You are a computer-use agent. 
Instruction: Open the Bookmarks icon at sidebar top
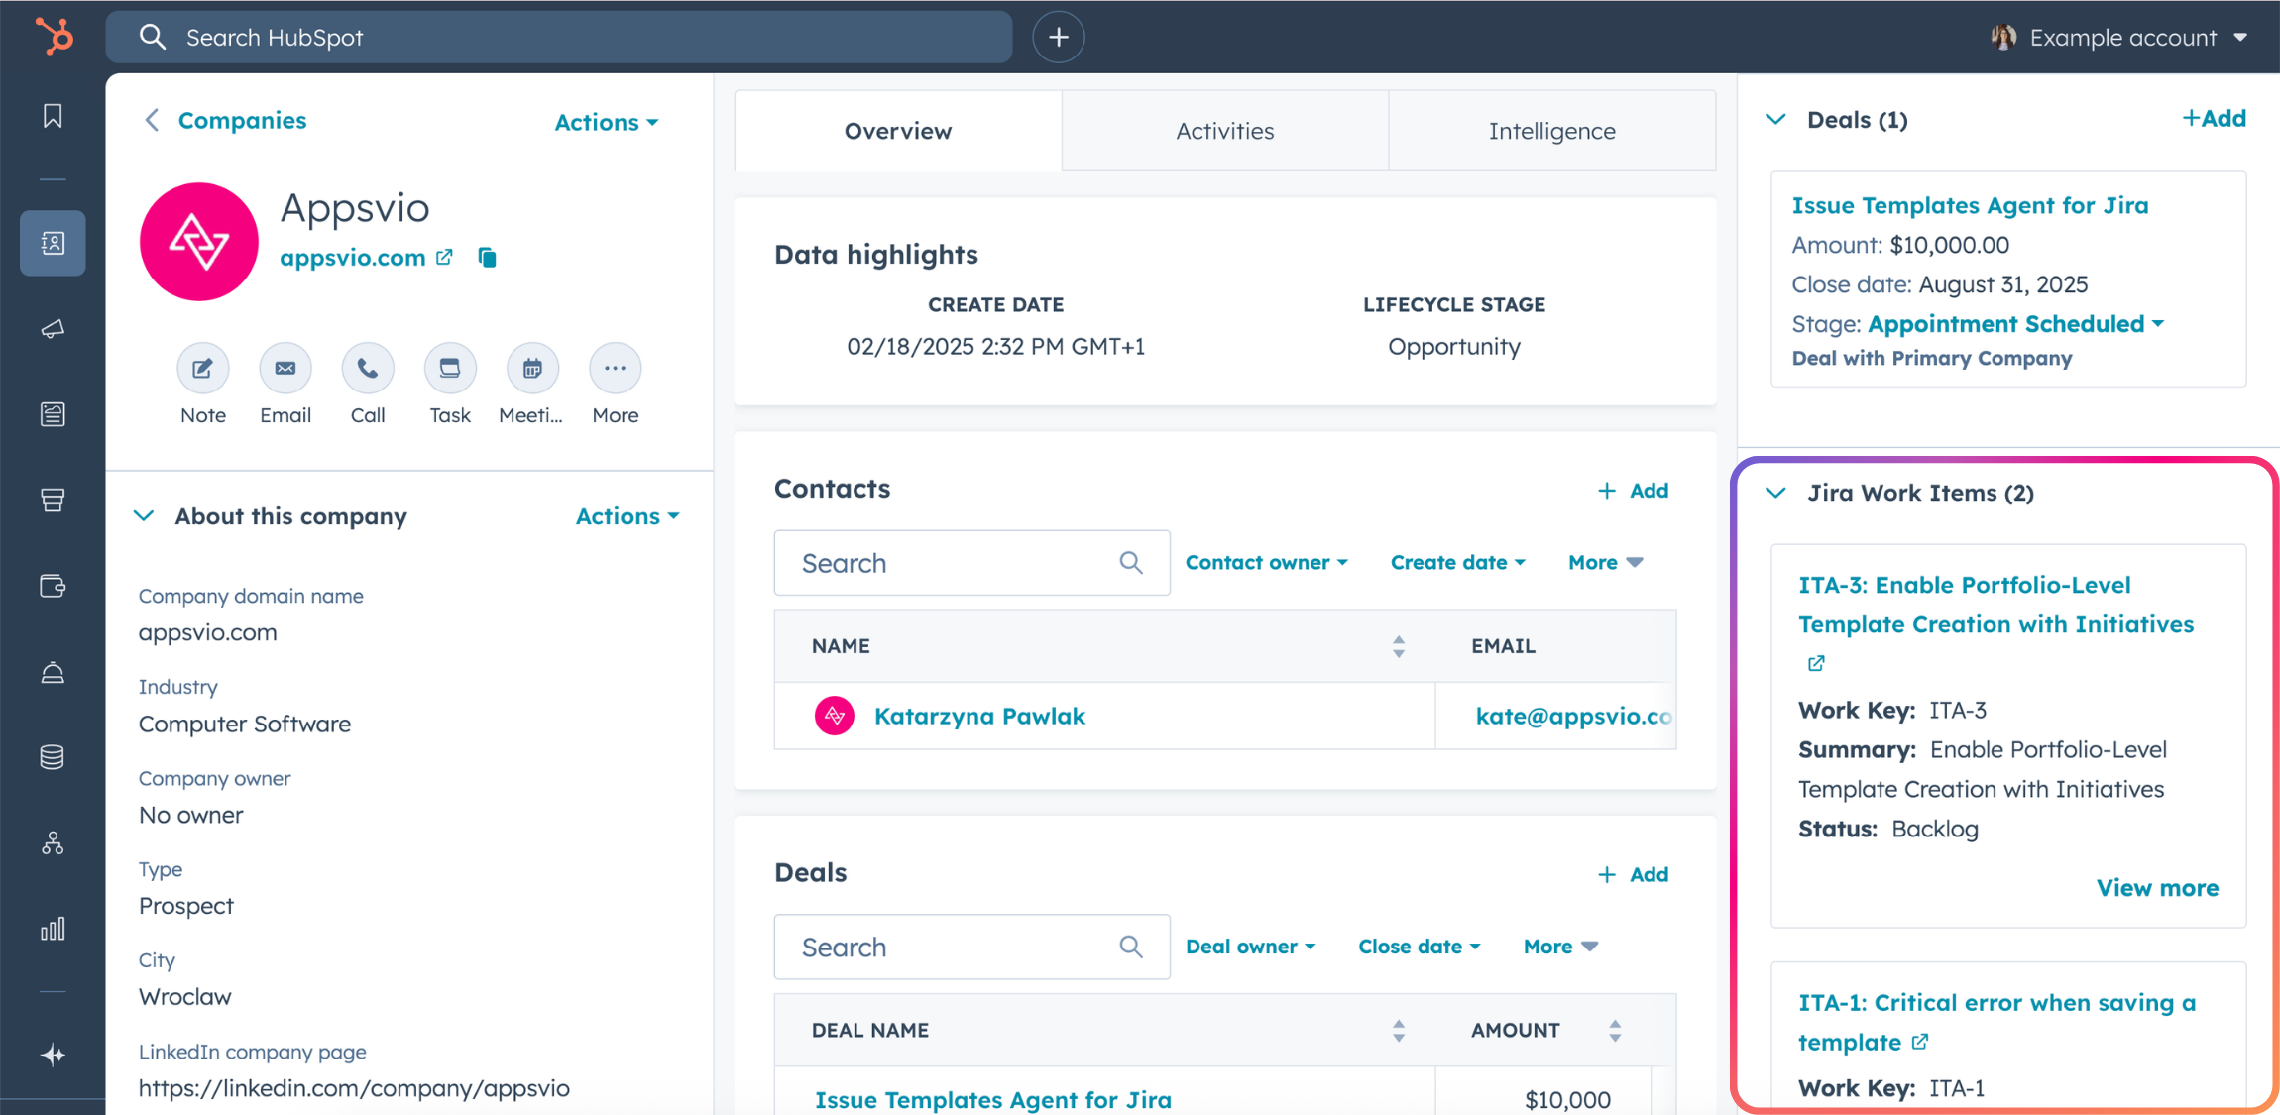click(53, 116)
